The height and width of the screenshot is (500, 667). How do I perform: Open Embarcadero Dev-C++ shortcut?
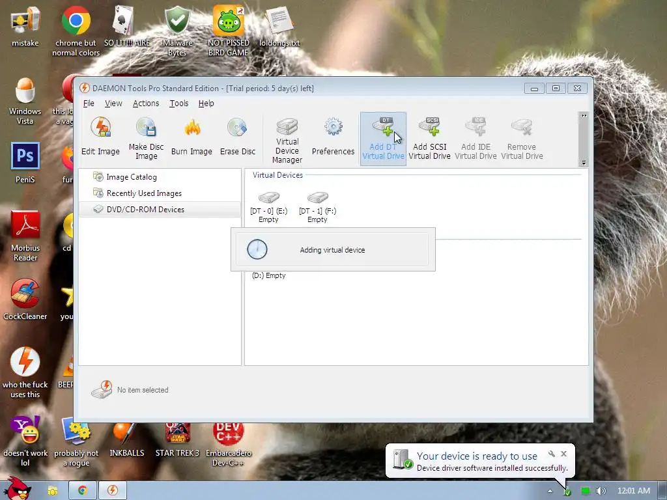click(229, 444)
